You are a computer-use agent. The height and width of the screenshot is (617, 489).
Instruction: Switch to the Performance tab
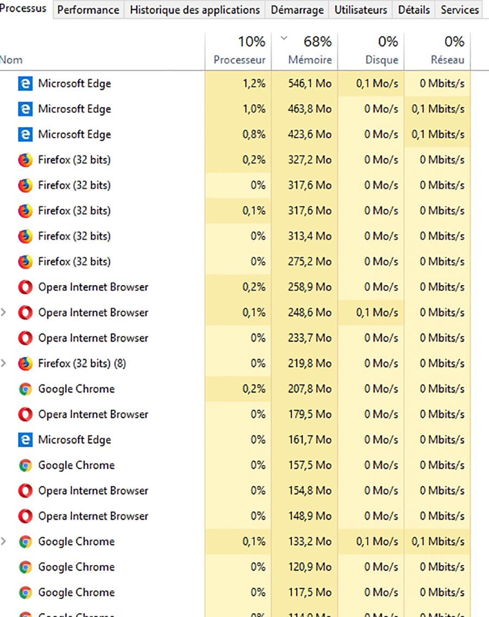[87, 10]
